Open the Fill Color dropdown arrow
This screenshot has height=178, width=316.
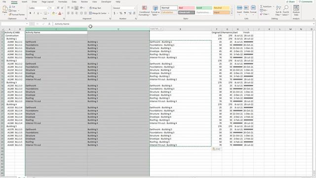(56, 13)
